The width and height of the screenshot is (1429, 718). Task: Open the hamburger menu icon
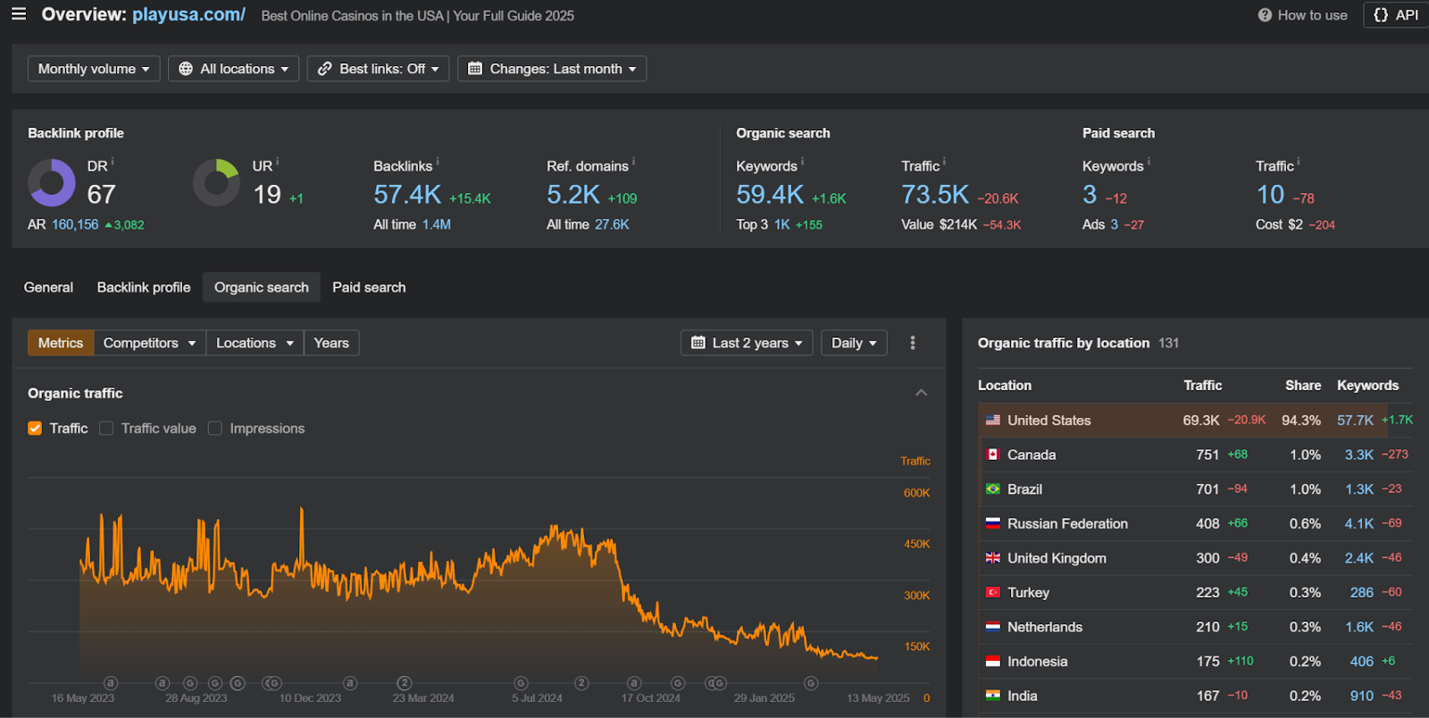coord(18,14)
